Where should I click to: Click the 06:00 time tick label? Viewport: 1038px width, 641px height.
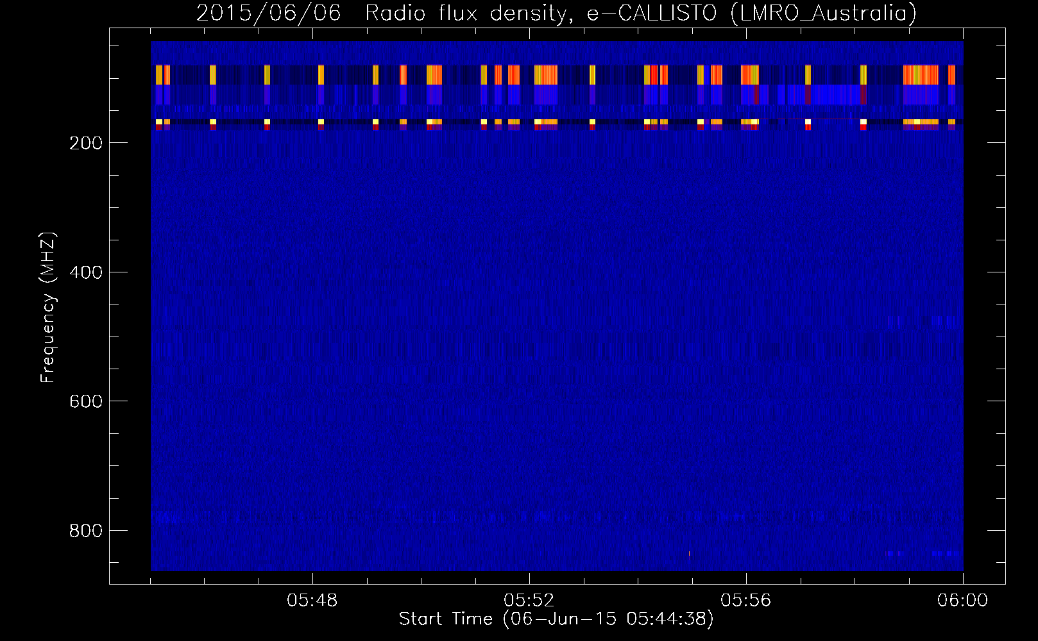tap(962, 601)
